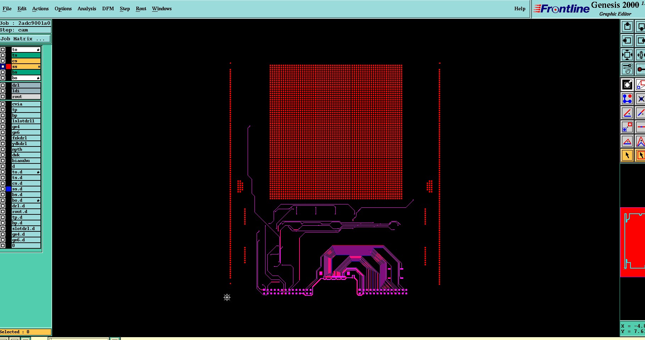
Task: Open the Step menu
Action: click(x=125, y=8)
